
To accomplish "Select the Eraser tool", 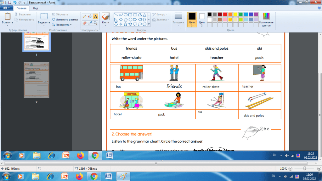I will pyautogui.click(x=84, y=23).
